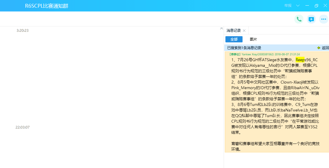Click the 返回 back button

click(323, 48)
